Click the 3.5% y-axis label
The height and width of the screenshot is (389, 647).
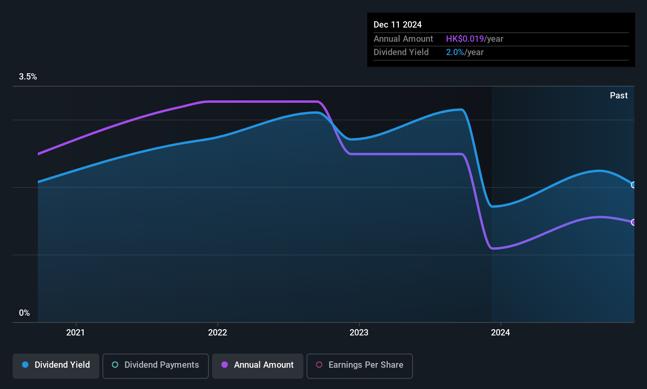click(28, 77)
